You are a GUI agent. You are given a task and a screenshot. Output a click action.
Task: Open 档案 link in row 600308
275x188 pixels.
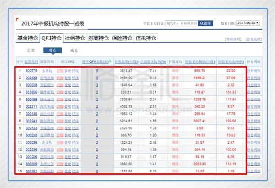tap(76, 85)
